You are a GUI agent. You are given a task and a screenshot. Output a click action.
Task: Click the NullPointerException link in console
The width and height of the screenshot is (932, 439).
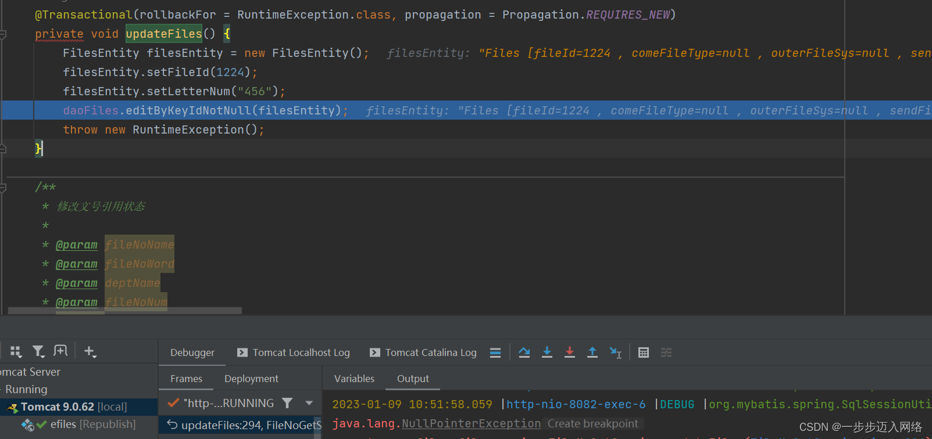pyautogui.click(x=471, y=424)
